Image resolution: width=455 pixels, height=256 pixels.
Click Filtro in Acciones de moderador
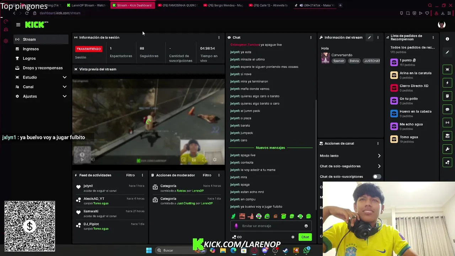coord(207,175)
